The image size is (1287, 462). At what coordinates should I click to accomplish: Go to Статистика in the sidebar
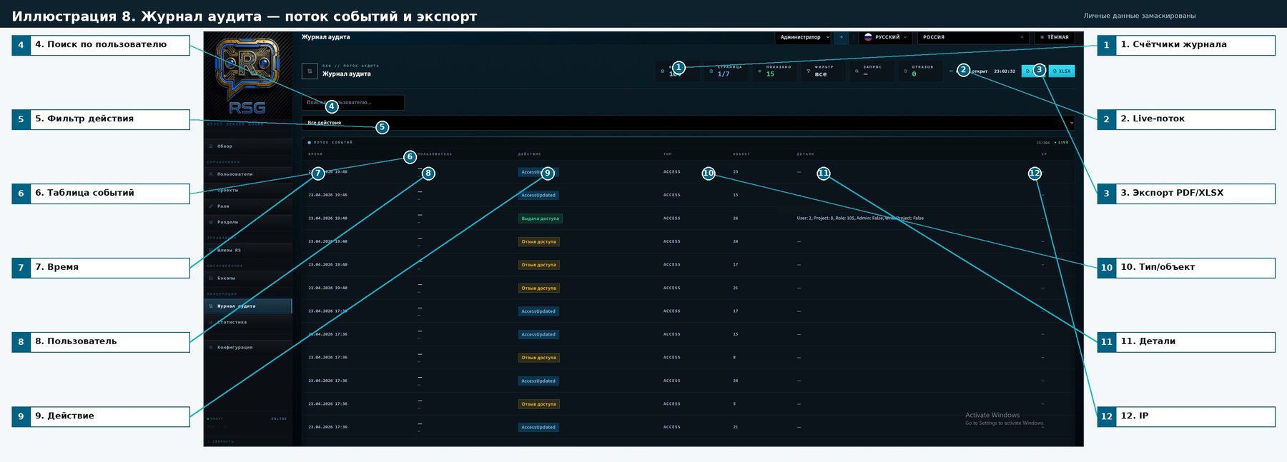[232, 323]
